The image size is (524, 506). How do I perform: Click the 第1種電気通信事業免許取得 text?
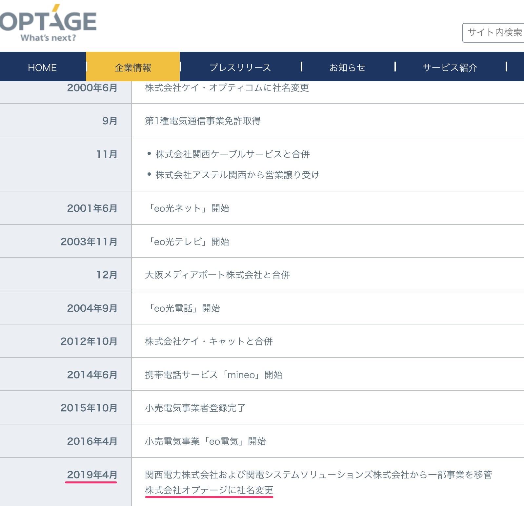point(203,121)
